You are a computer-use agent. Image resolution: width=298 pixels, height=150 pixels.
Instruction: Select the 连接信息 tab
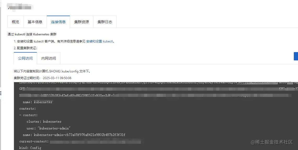click(x=58, y=22)
